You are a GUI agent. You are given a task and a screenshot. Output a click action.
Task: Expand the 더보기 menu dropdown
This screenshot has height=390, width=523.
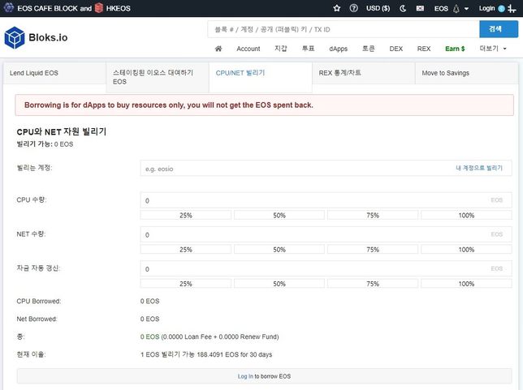point(493,49)
